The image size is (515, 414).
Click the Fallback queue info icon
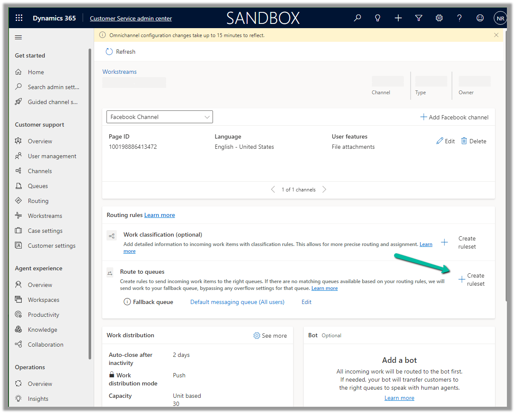(127, 302)
